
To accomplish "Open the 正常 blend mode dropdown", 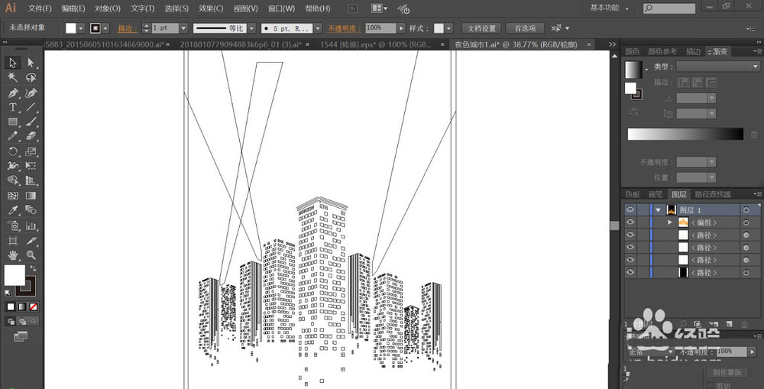I will (650, 352).
